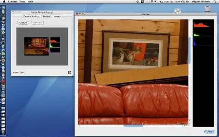The image size is (219, 137).
Task: Click the Nikon D80 camera label
Action: (x=18, y=73)
